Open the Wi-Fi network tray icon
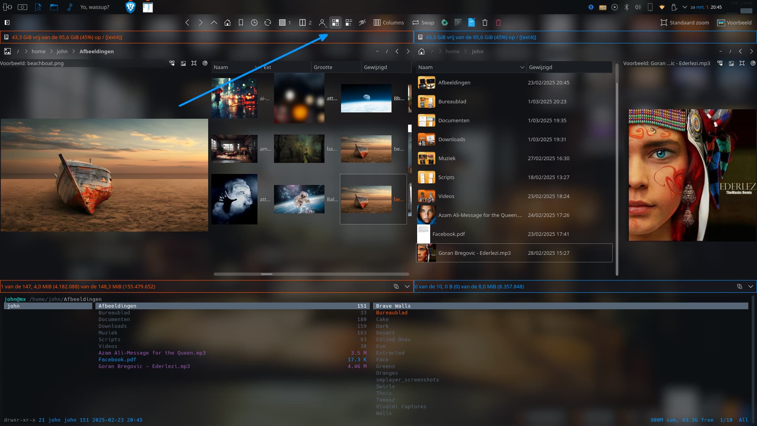 point(662,7)
